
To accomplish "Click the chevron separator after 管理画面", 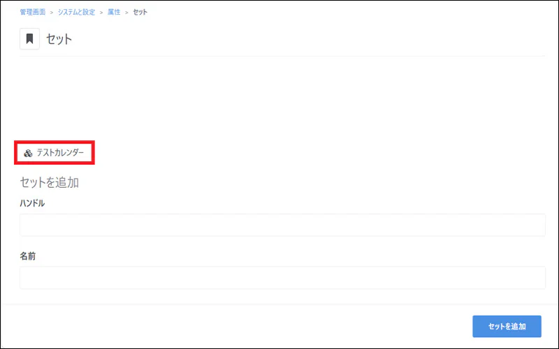I will click(x=52, y=13).
